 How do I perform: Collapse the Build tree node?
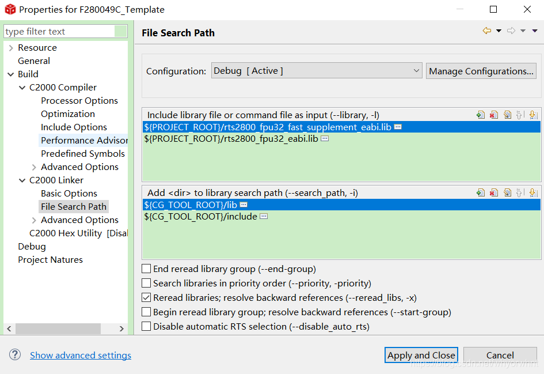(11, 74)
